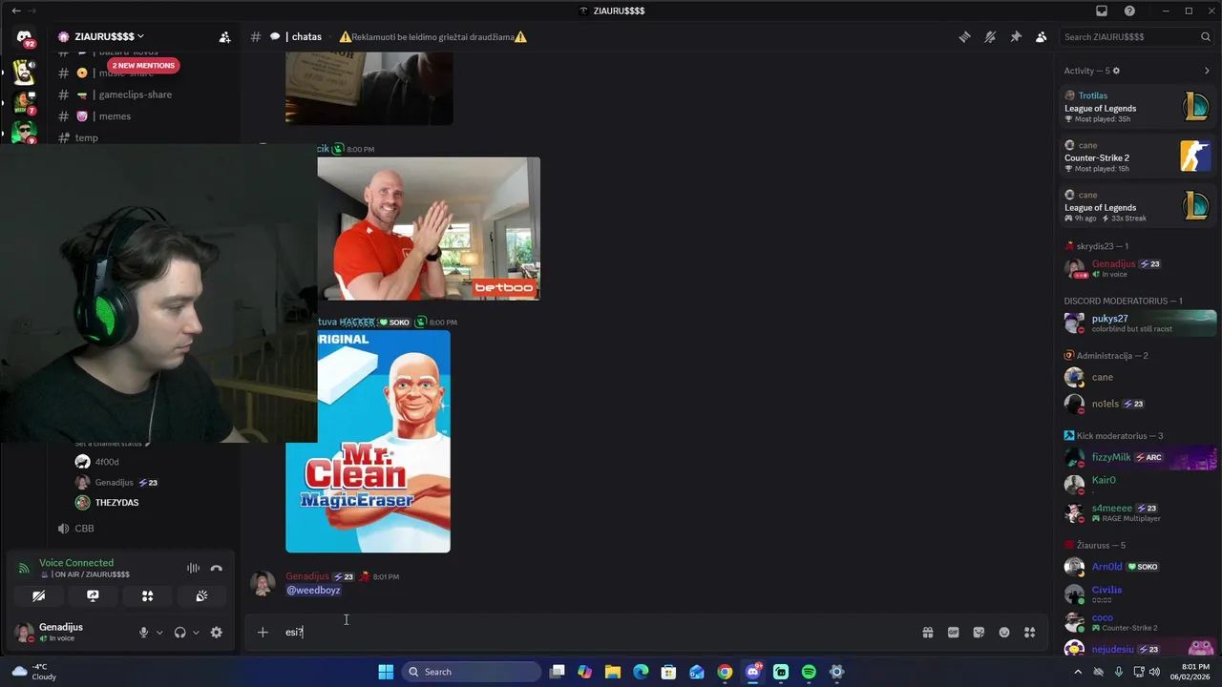Click member pukys27 in member list
The height and width of the screenshot is (687, 1222).
point(1138,323)
